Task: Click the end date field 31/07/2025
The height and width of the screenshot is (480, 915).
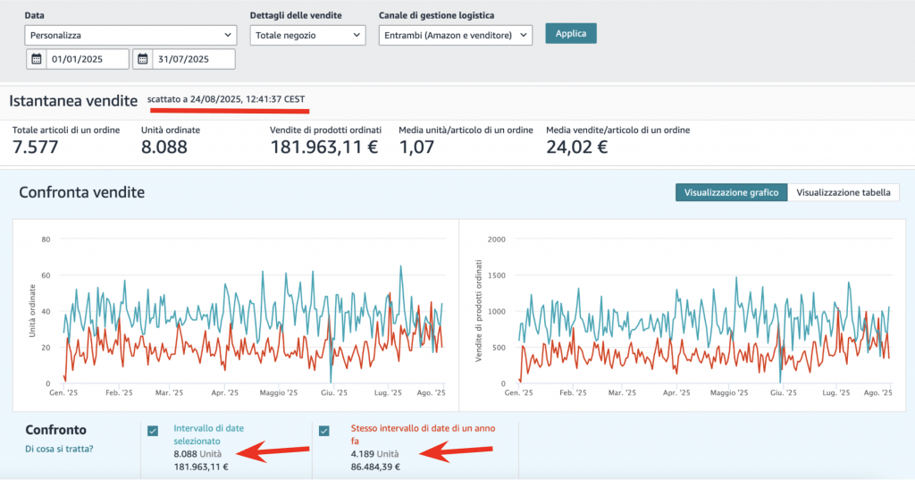Action: click(x=193, y=59)
